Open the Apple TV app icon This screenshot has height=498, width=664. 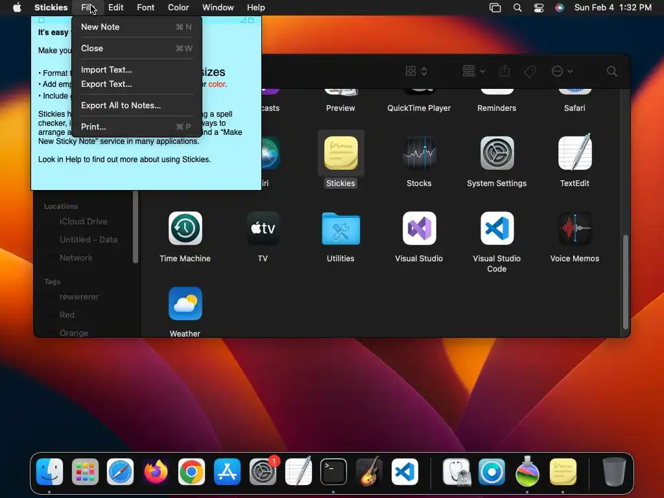263,228
